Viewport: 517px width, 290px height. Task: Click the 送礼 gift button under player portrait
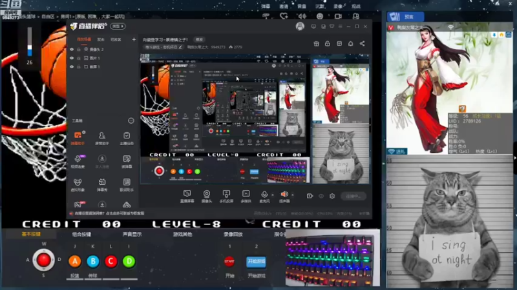click(397, 151)
